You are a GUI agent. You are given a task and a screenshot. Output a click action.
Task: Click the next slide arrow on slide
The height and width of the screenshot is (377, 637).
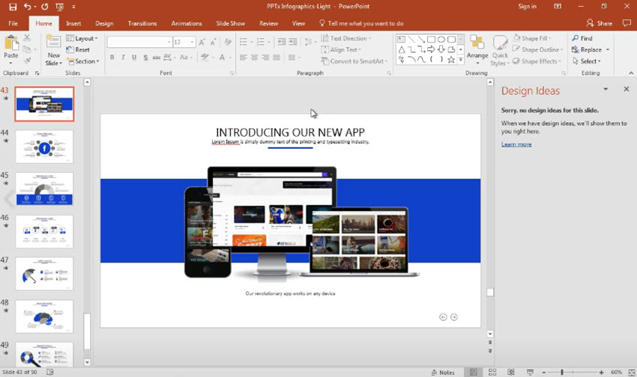coord(454,317)
